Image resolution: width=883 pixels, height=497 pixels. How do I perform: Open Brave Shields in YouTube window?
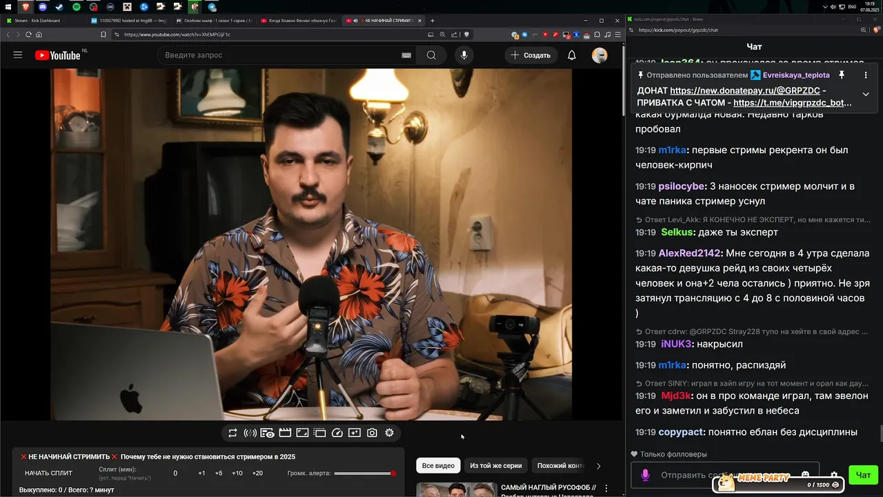pos(466,35)
